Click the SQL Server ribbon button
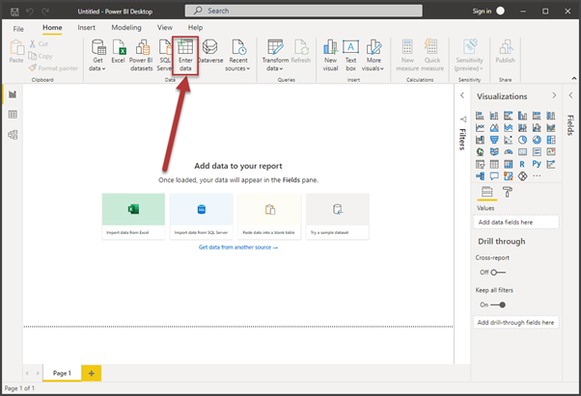Screen dimensions: 581x396 pos(164,56)
